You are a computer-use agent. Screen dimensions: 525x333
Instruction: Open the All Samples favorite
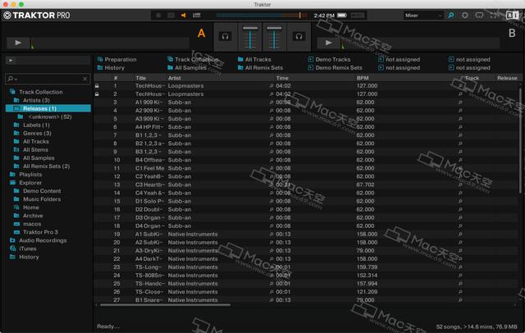pos(187,67)
